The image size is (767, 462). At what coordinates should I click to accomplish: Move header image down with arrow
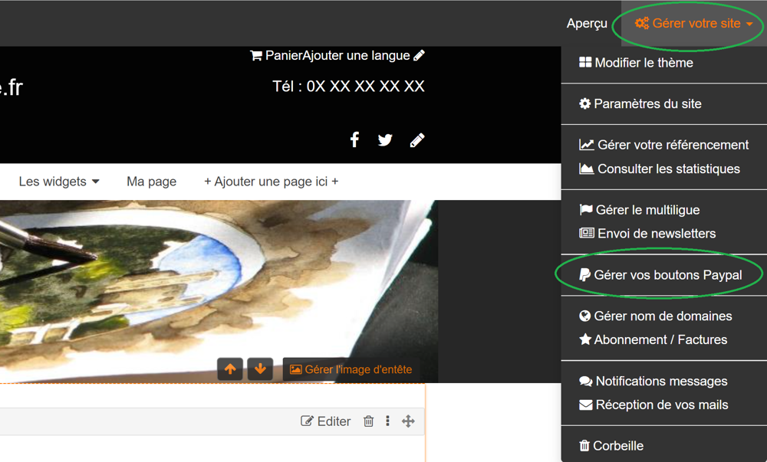click(260, 369)
